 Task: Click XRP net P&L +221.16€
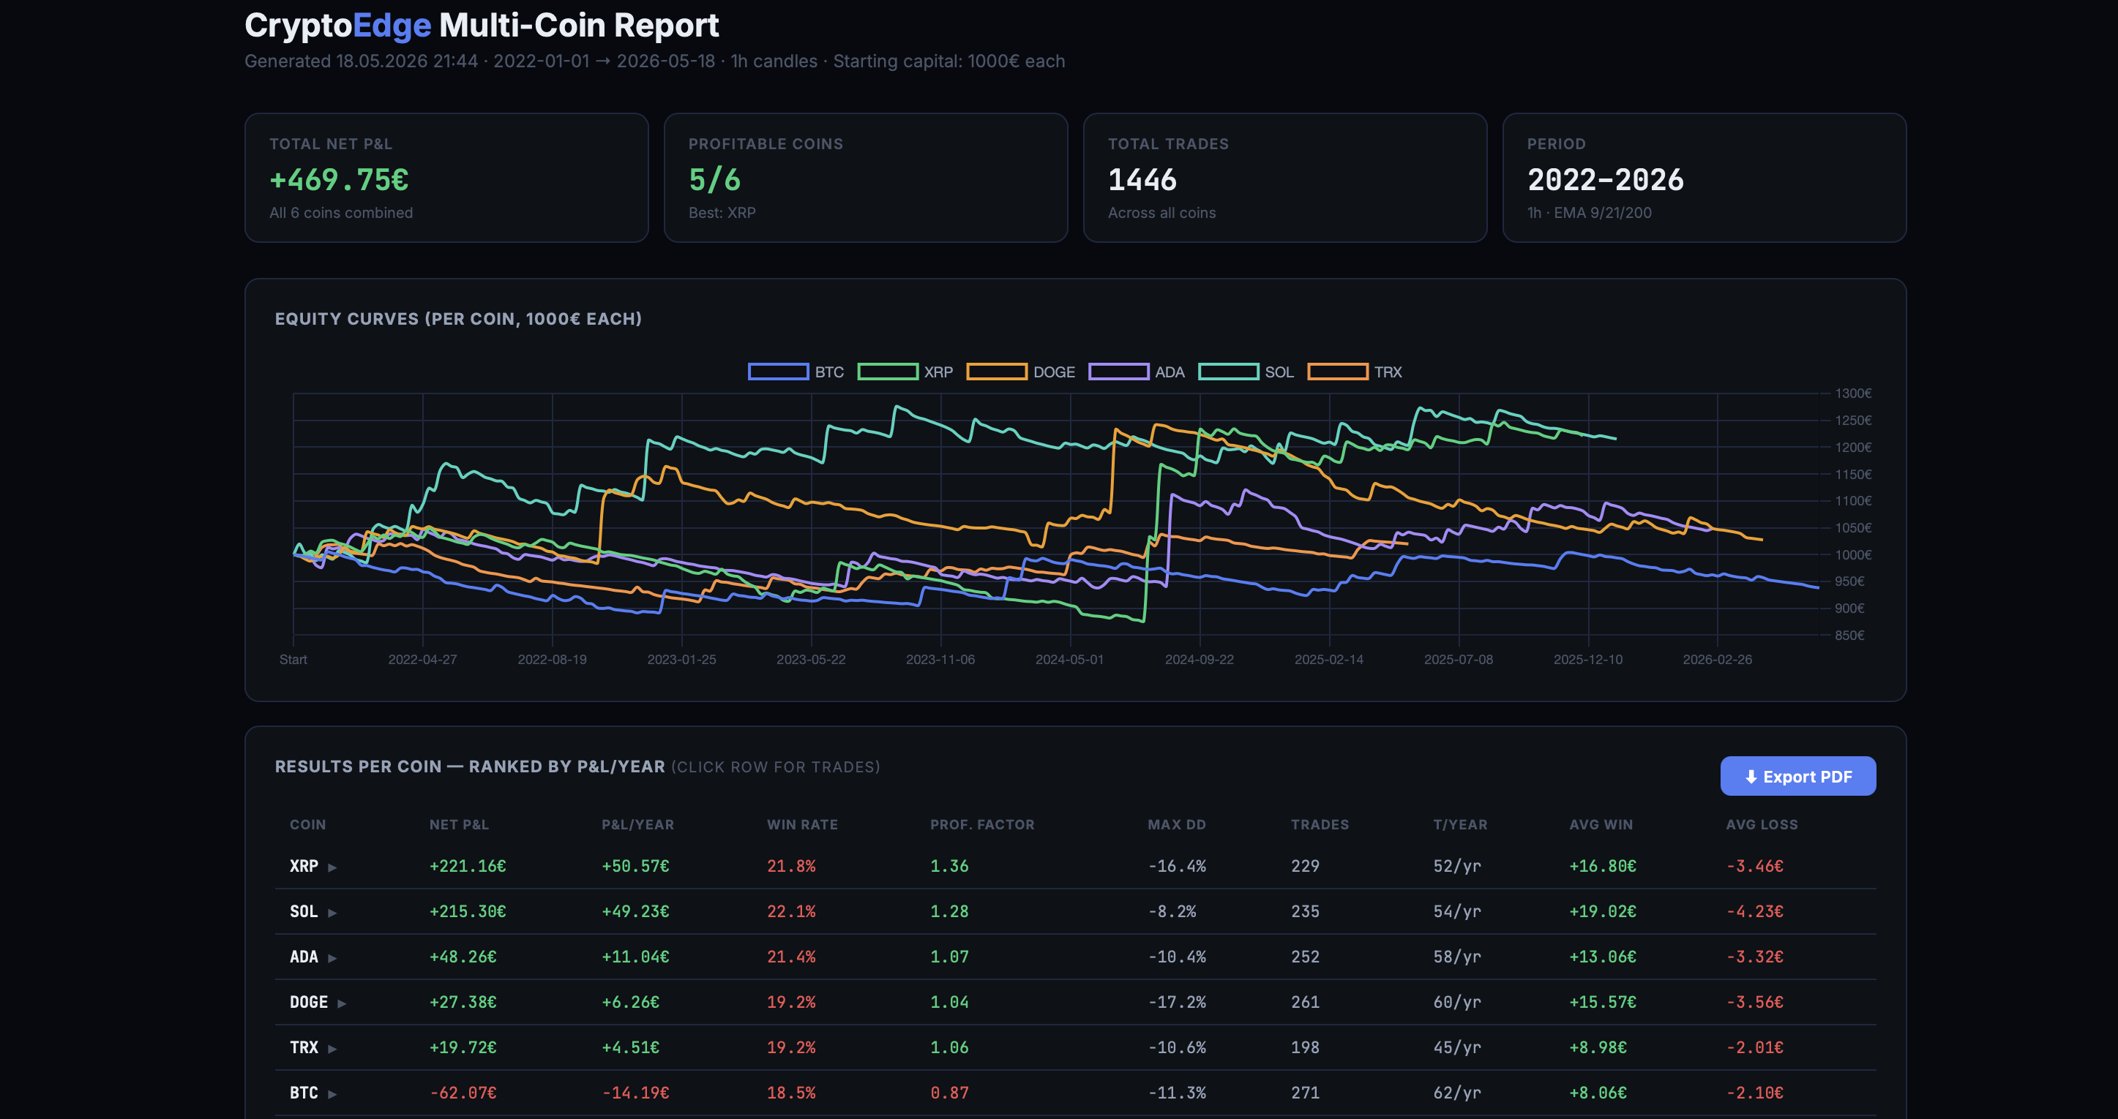click(x=467, y=866)
